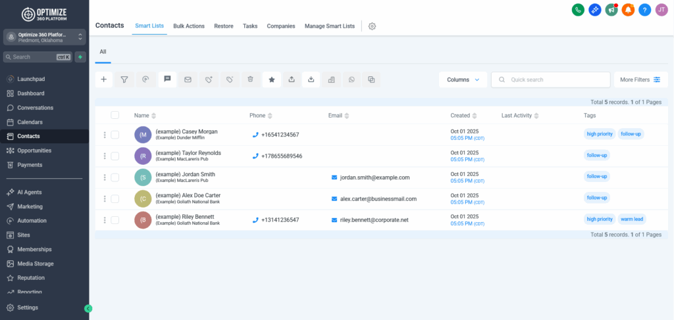Check the Casey Morgan row checkbox
This screenshot has width=674, height=320.
115,135
